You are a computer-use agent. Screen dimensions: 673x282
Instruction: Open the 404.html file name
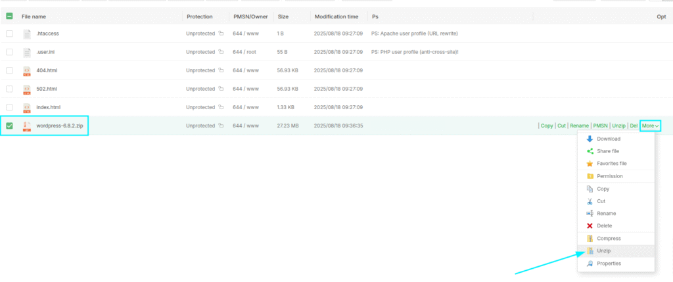[x=47, y=70]
